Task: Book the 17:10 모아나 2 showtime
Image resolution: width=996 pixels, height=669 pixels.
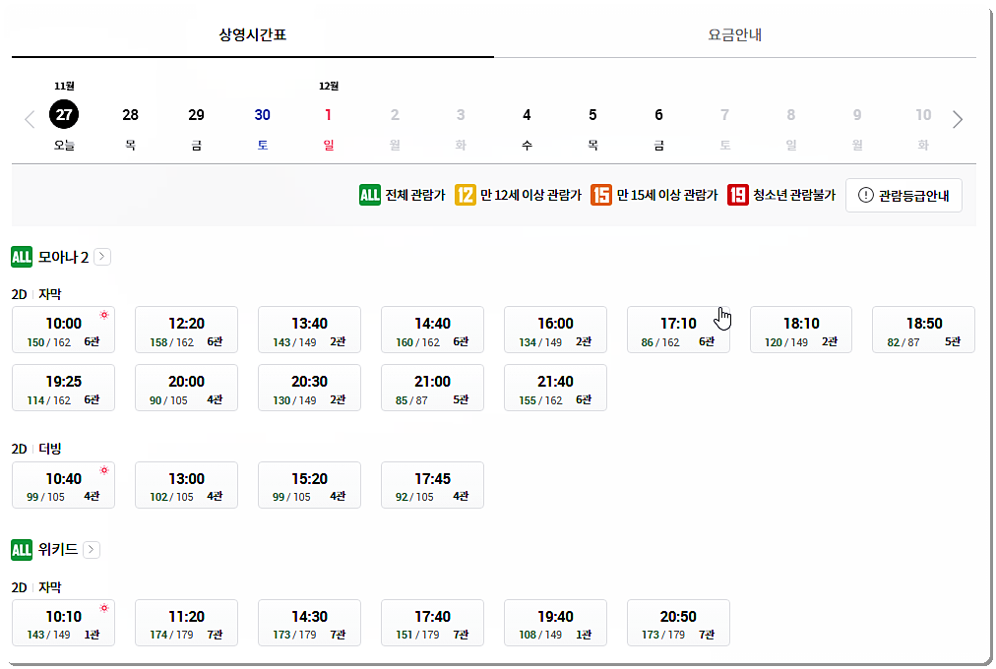Action: (x=678, y=329)
